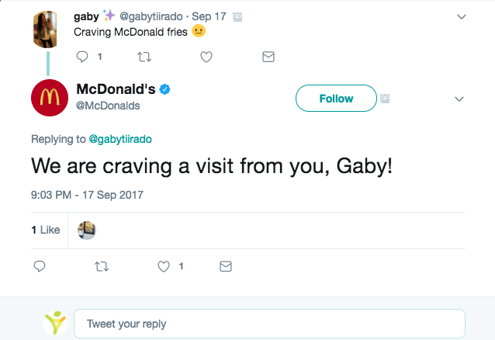Open the @gabytiirado mention link

[x=120, y=139]
